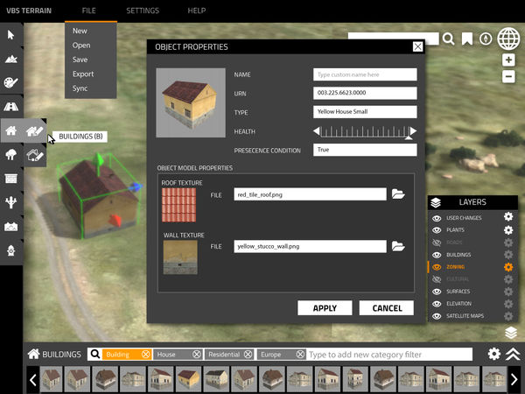Click the roof texture tile swatch

click(178, 205)
